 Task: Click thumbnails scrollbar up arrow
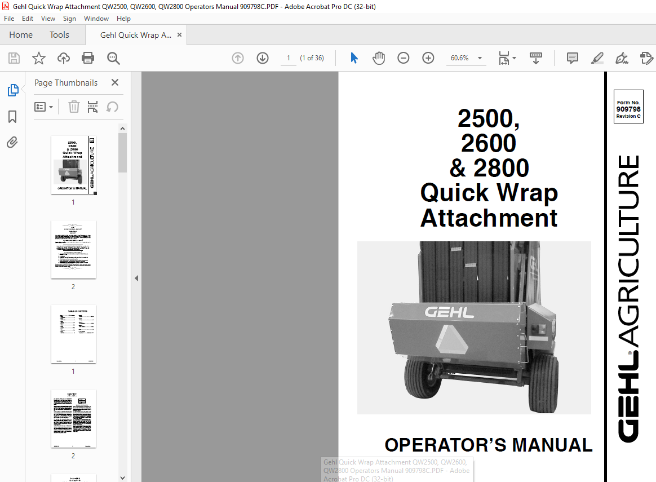[122, 129]
